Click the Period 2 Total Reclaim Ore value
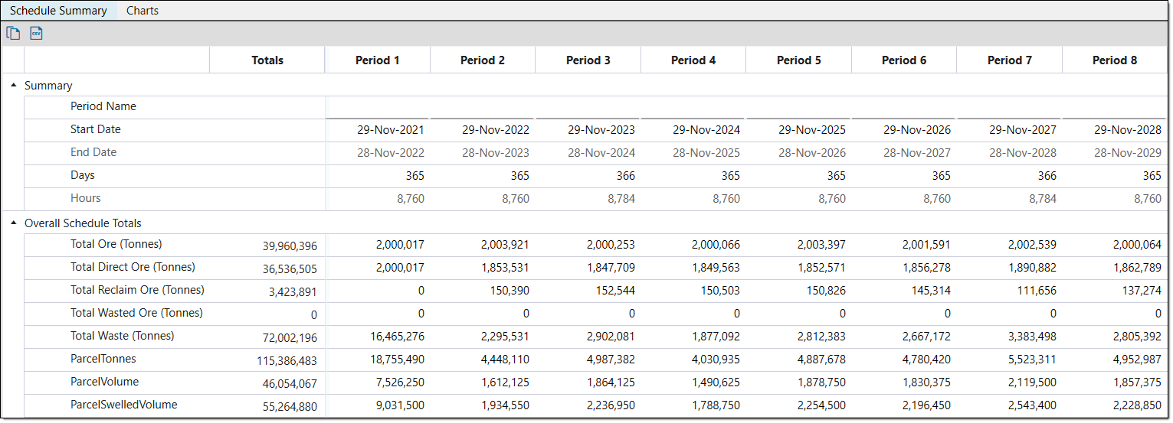Image resolution: width=1173 pixels, height=423 pixels. [504, 291]
